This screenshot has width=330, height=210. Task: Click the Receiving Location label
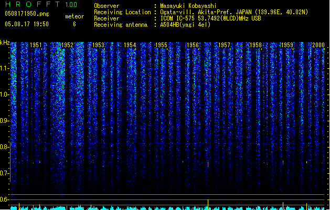point(122,12)
